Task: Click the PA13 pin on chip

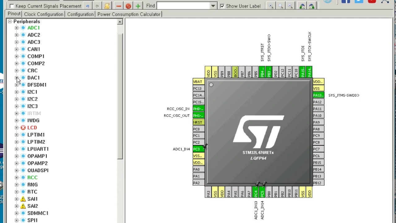Action: 318,95
